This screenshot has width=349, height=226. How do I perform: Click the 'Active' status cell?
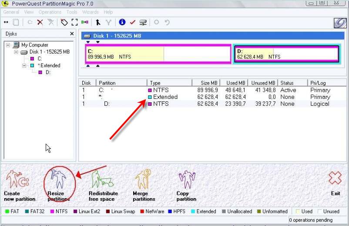(288, 90)
